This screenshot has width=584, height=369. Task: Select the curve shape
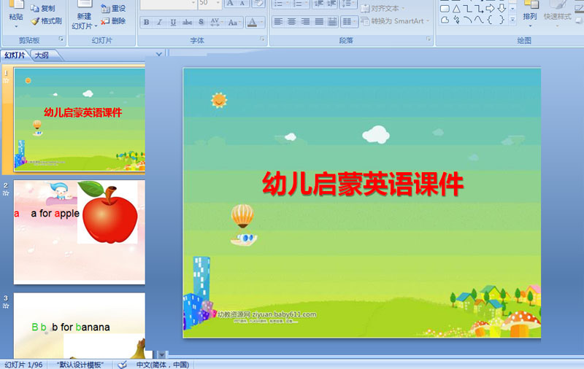[x=479, y=20]
